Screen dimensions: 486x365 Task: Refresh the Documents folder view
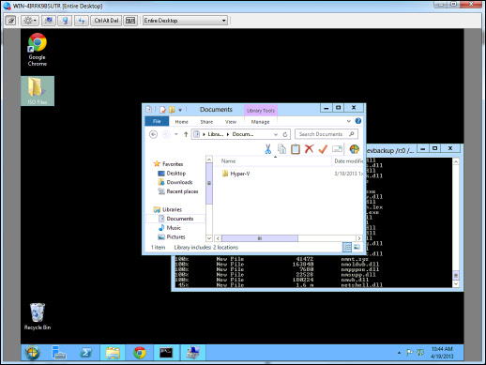[x=285, y=134]
